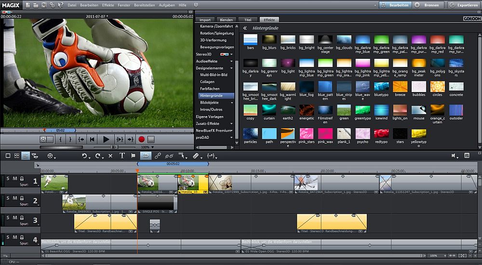Click the Title editor 'T' icon
The image size is (482, 265).
pyautogui.click(x=122, y=156)
